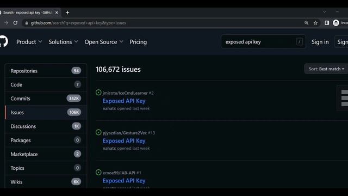Open the browser side panel
Screen dimensions: 348x196
pos(327,23)
